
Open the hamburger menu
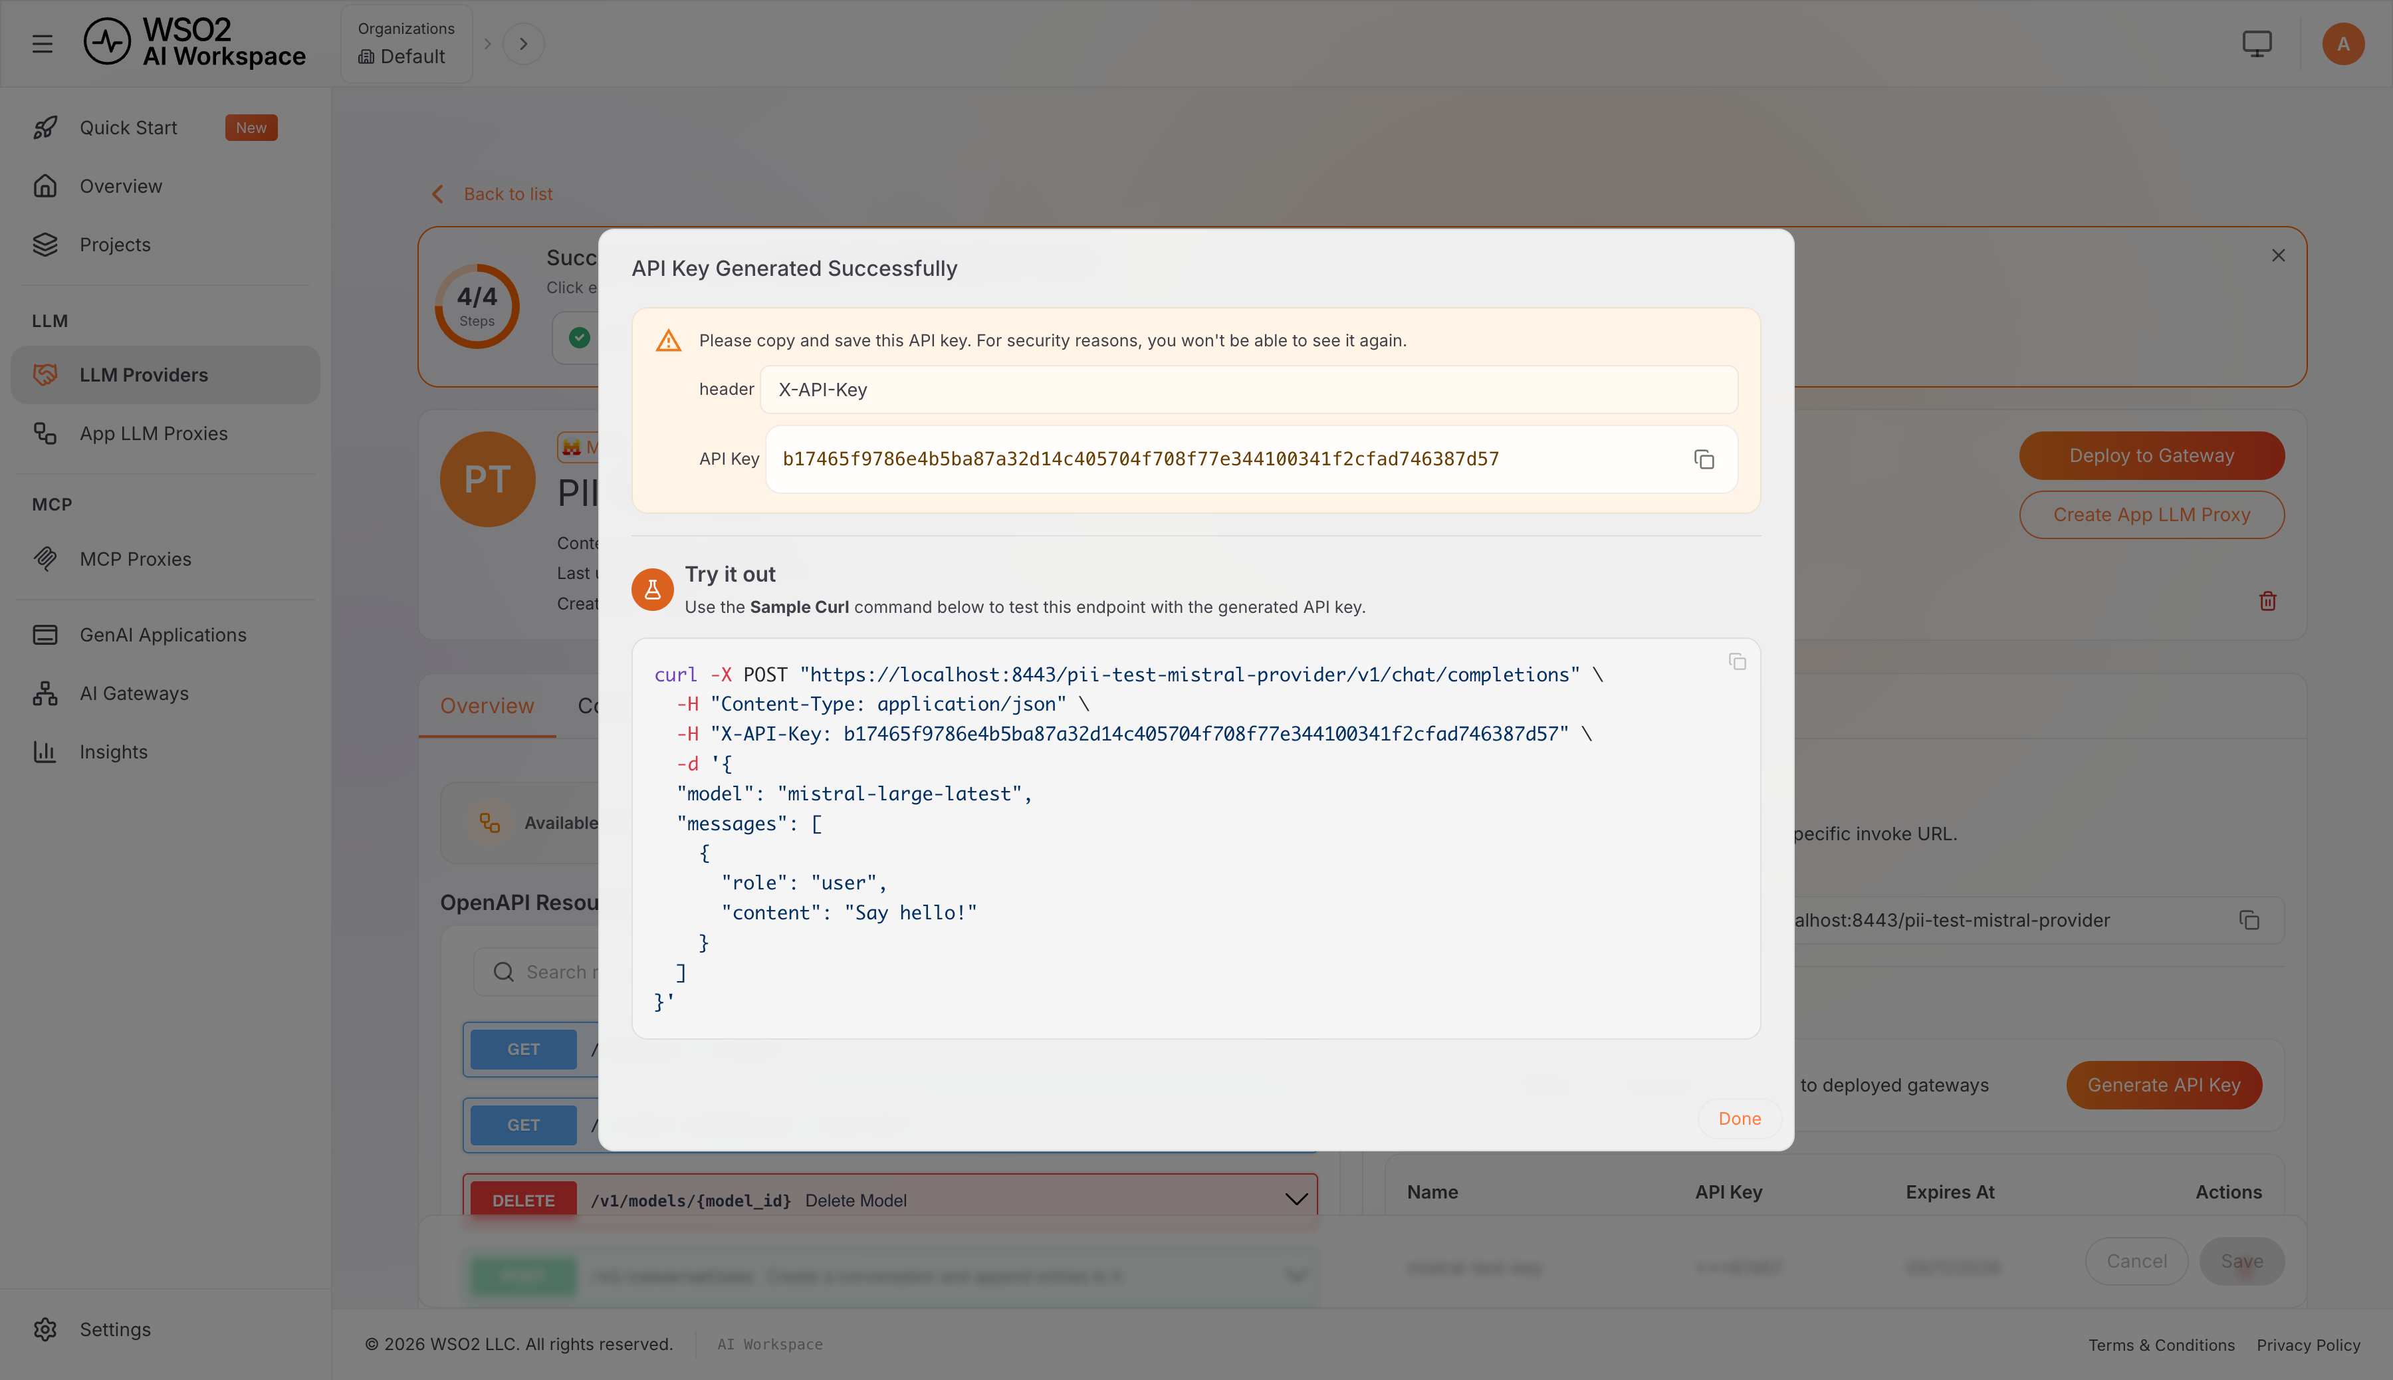pyautogui.click(x=43, y=44)
